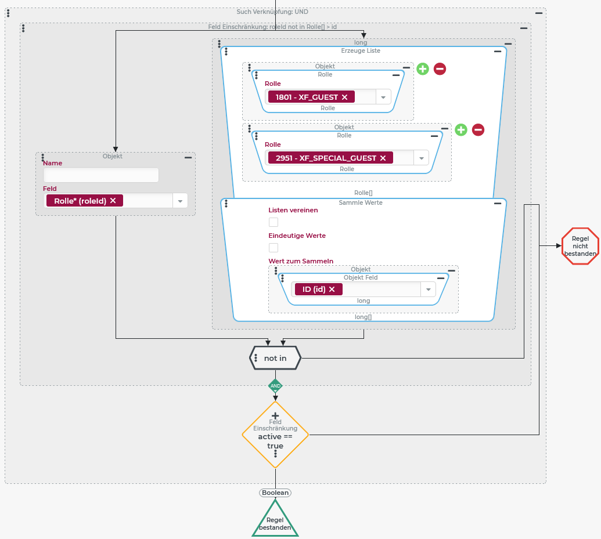Open the Feld dropdown for Rolle* (roleId)
Viewport: 601px width, 539px height.
(x=180, y=201)
